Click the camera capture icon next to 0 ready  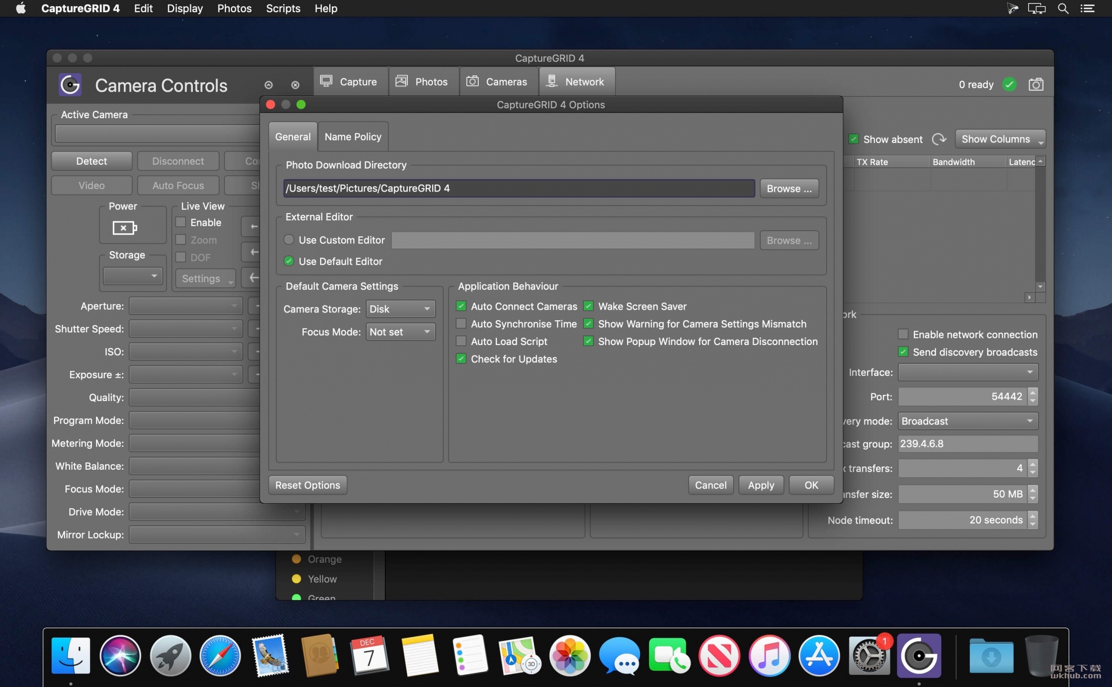[x=1036, y=84]
